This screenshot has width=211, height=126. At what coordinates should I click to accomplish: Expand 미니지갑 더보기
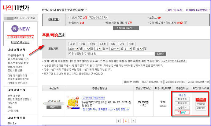tap(126, 28)
